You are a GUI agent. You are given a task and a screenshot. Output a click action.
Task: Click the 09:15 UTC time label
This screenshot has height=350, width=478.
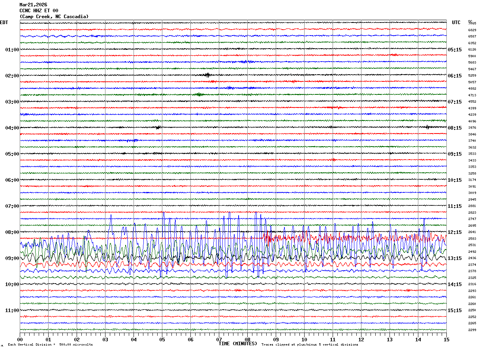coord(454,154)
